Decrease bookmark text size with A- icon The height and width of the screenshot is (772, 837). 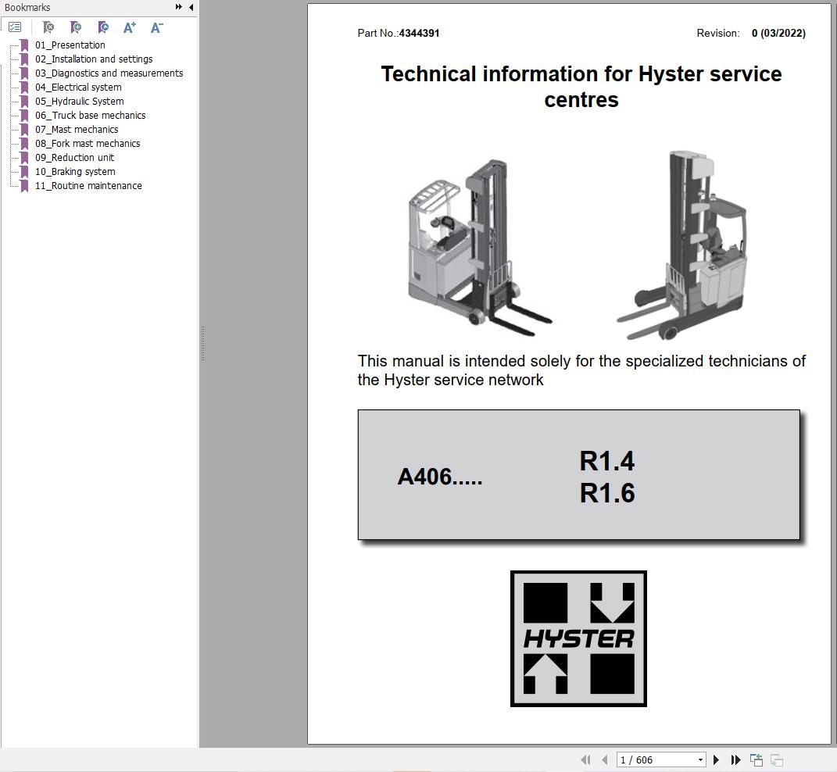click(x=156, y=27)
